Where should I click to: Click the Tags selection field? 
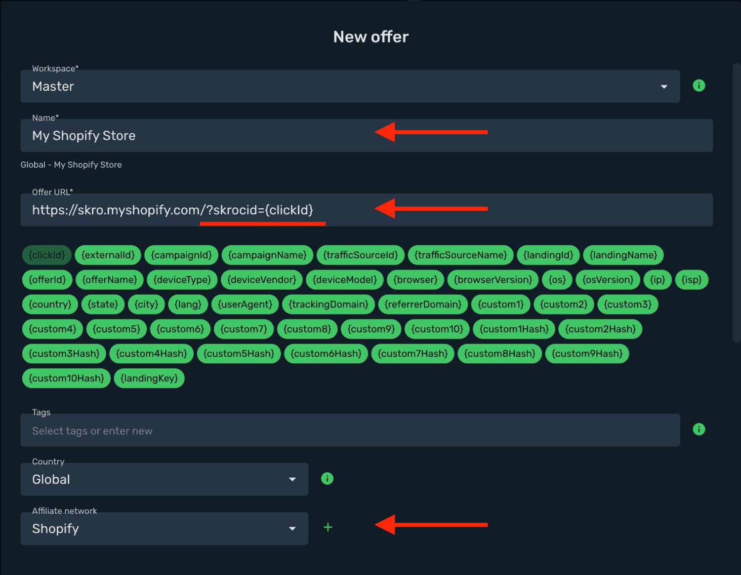350,430
